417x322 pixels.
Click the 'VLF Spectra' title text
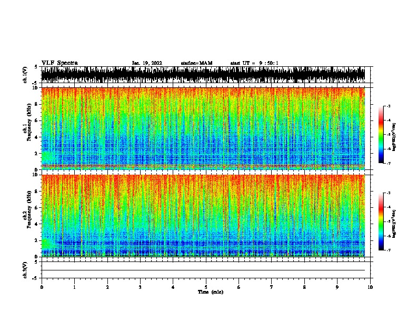[59, 63]
